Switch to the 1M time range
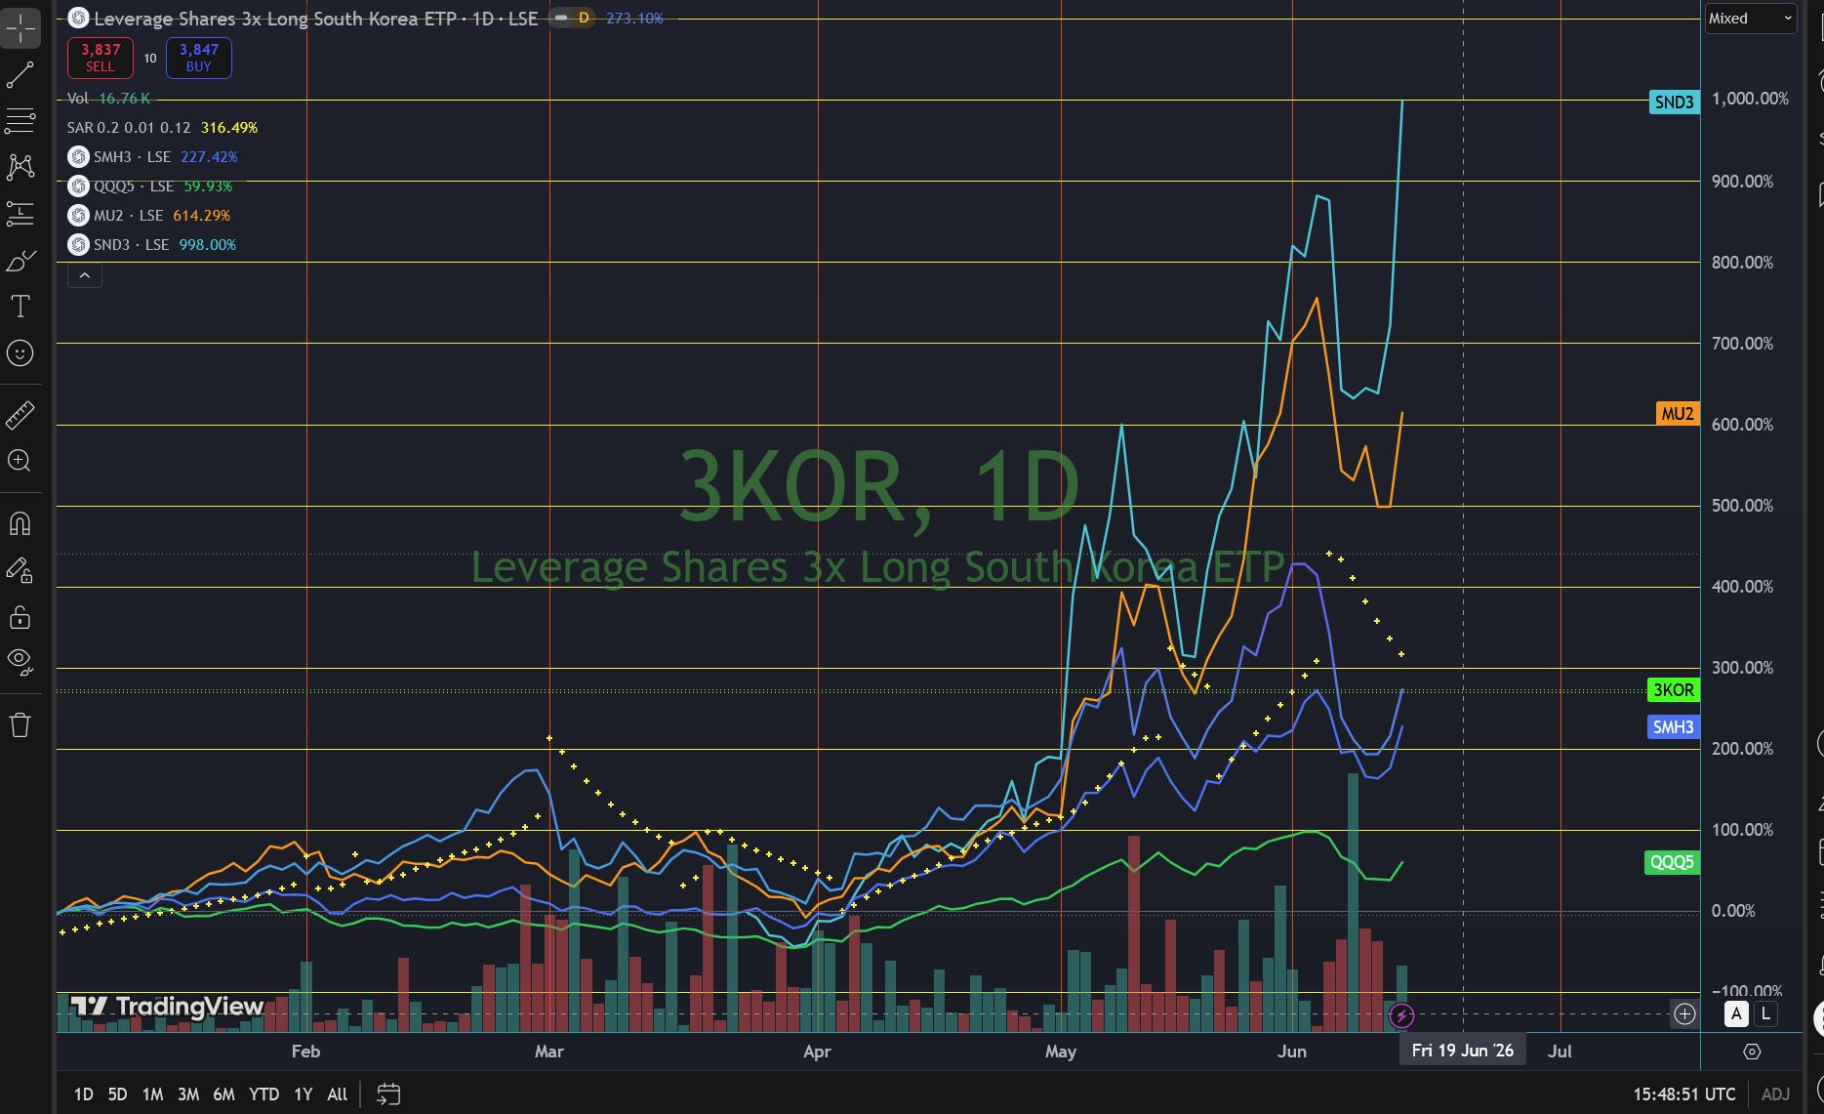 pos(152,1094)
